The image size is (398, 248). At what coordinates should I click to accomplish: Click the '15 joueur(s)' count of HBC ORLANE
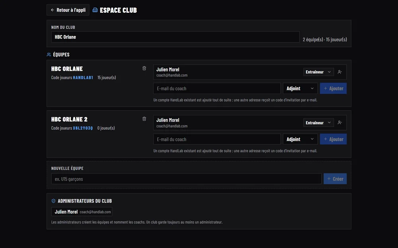[107, 77]
